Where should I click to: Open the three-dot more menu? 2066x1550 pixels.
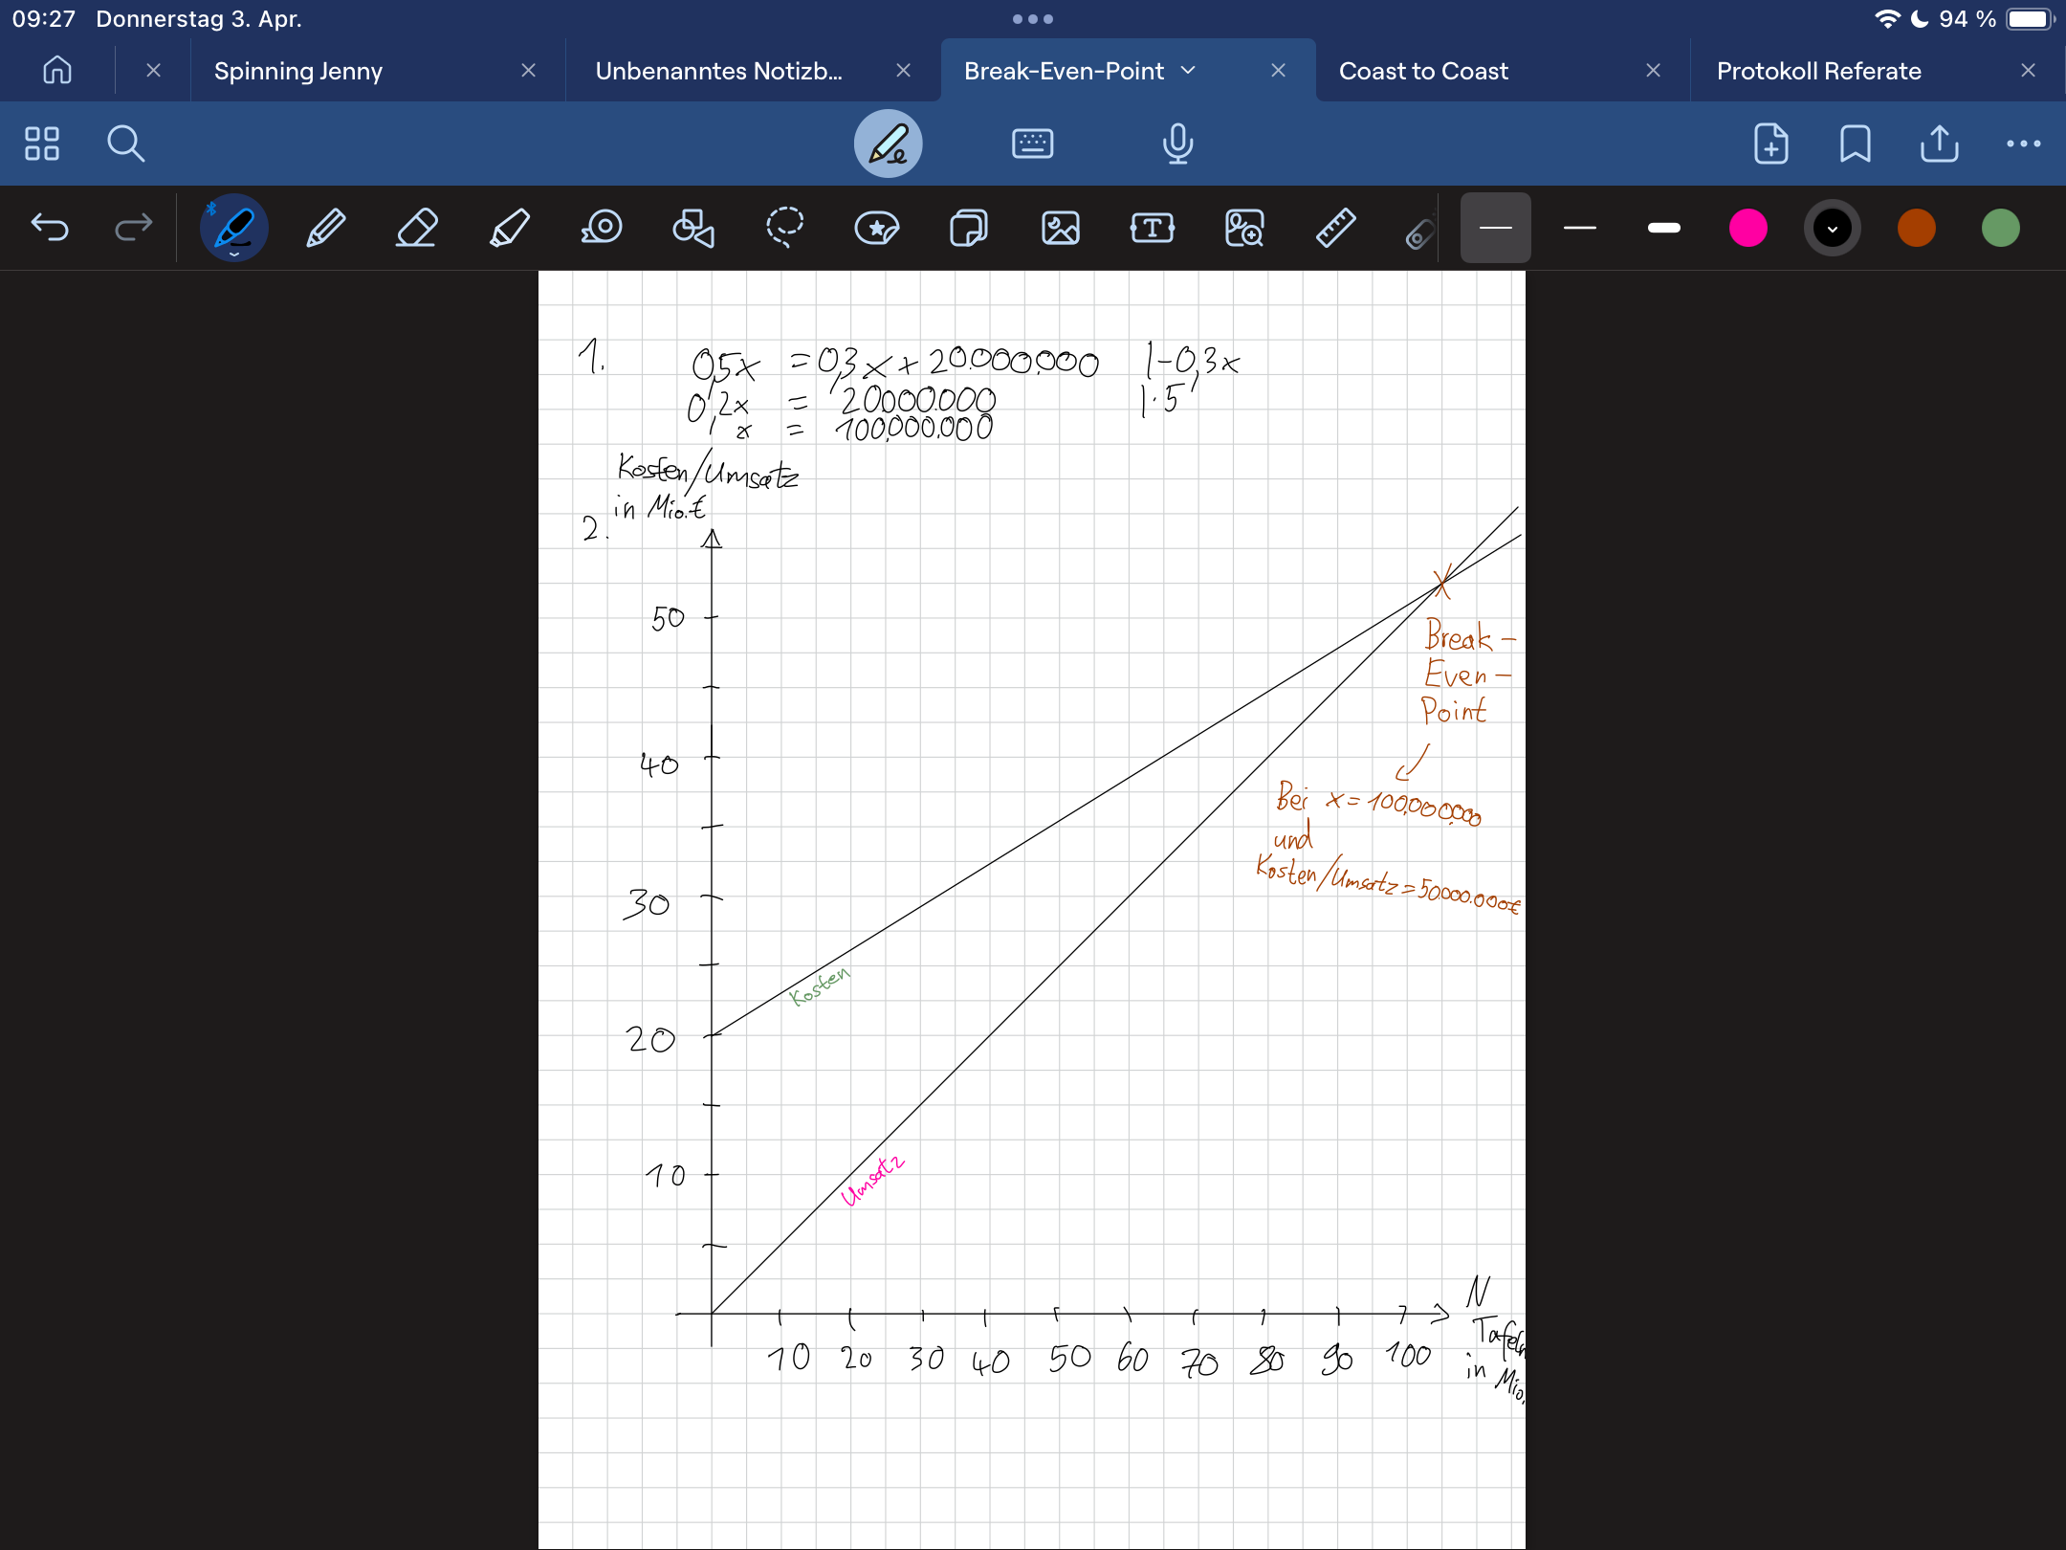(2023, 144)
